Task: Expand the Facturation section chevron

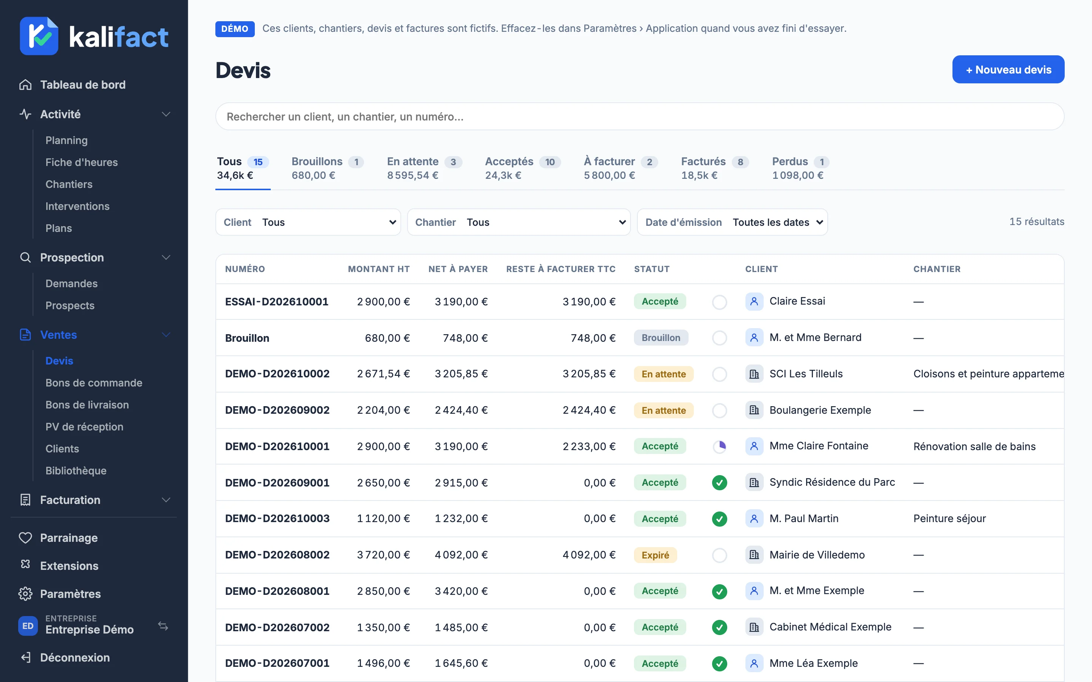Action: pyautogui.click(x=166, y=500)
